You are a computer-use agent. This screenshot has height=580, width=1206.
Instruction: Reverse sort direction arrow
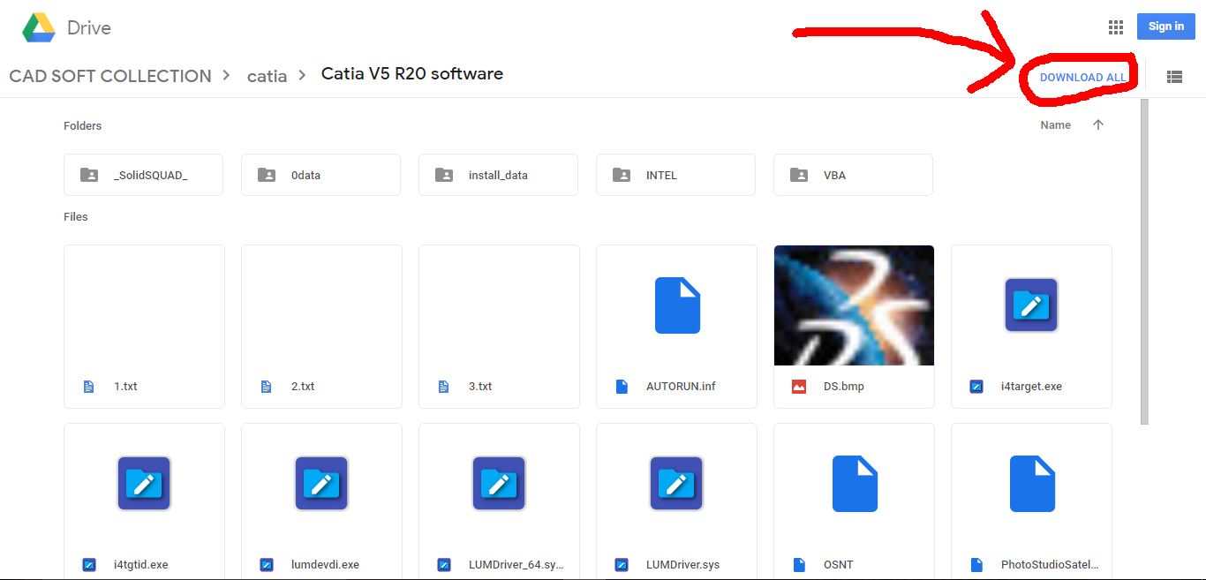click(1098, 124)
